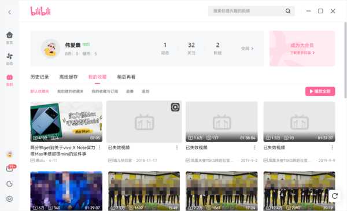
Task: Click the pink Play All button
Action: click(320, 91)
